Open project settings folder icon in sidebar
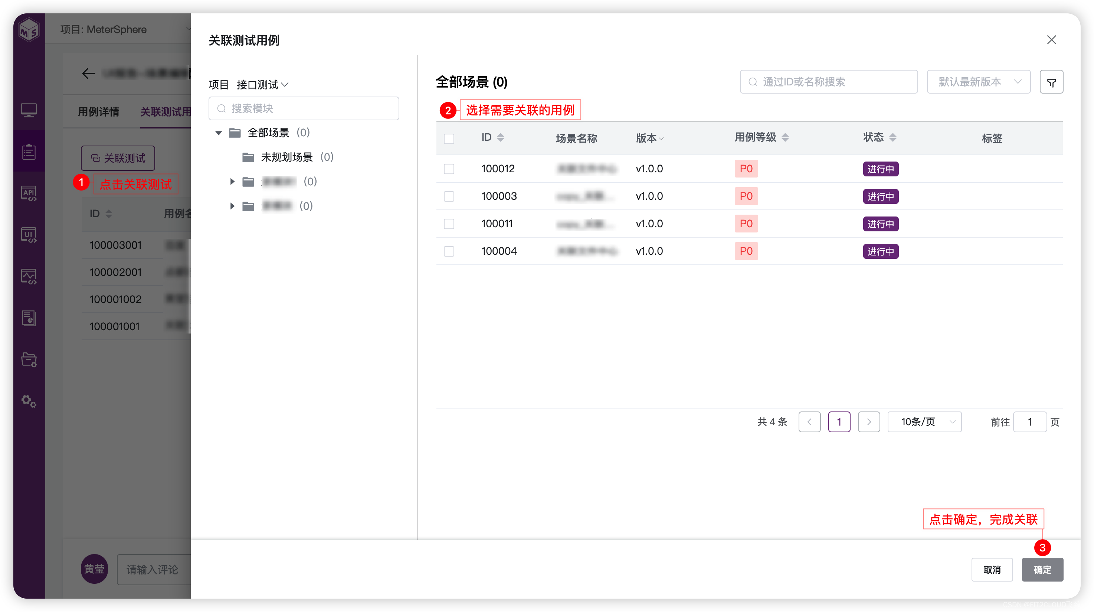Viewport: 1094px width, 612px height. 29,359
